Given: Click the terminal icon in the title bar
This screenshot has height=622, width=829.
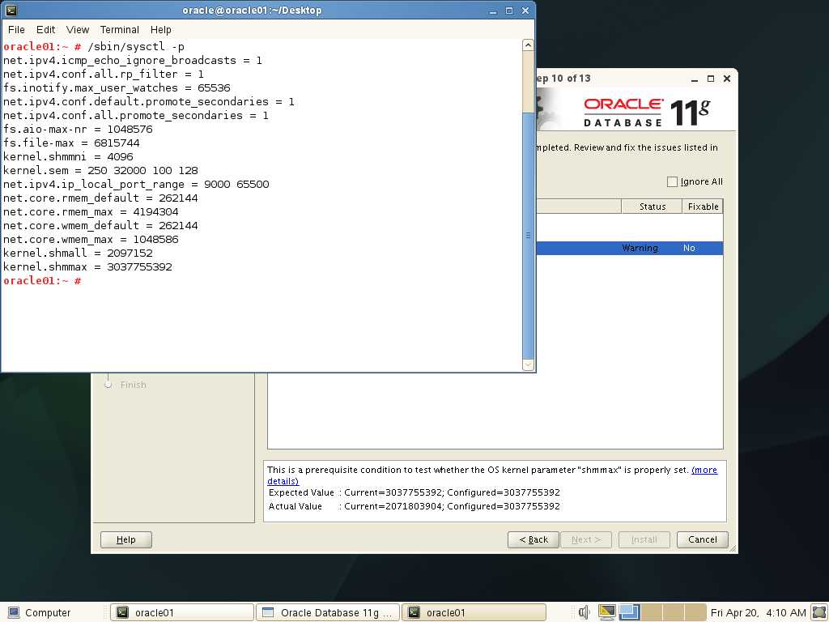Looking at the screenshot, I should (x=11, y=10).
